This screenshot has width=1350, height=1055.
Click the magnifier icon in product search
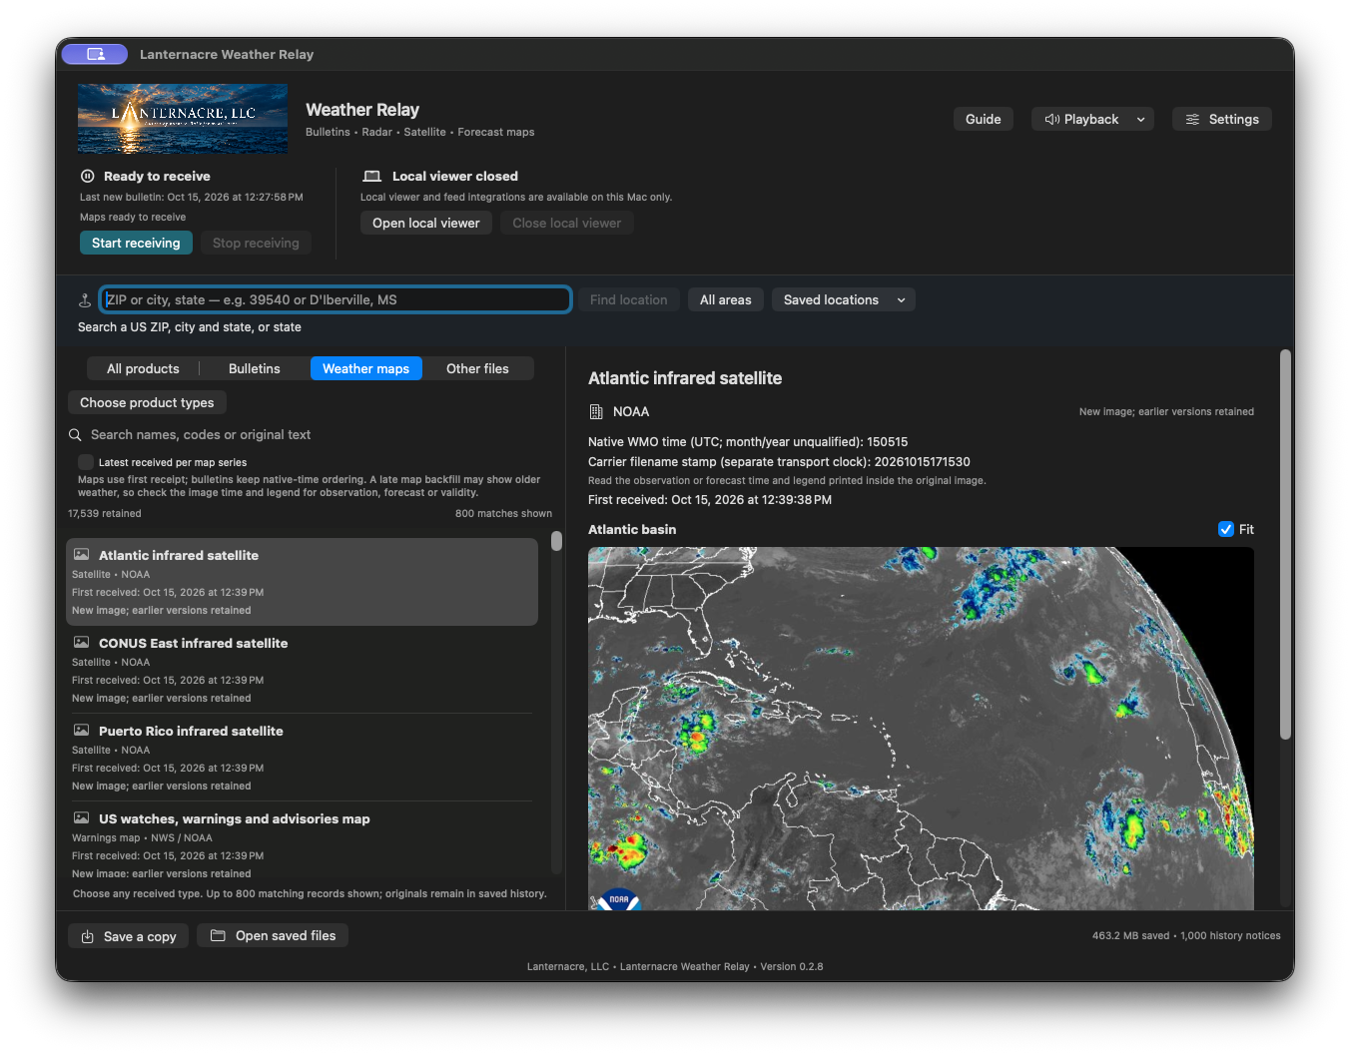coord(75,435)
